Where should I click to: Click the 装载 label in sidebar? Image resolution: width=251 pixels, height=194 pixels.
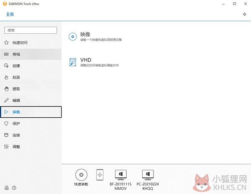(x=16, y=112)
